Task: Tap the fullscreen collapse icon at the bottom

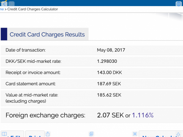Action: [135, 134]
